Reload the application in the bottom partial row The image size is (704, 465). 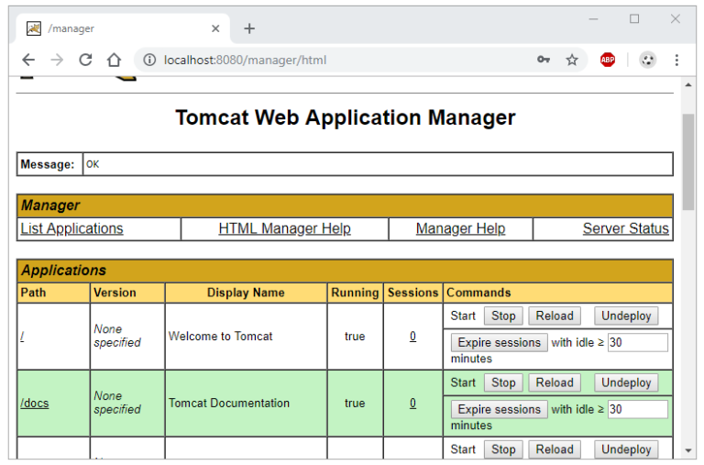point(555,449)
